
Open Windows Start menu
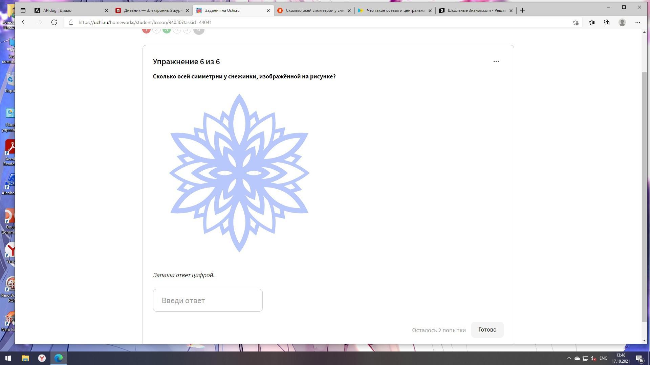pos(8,358)
